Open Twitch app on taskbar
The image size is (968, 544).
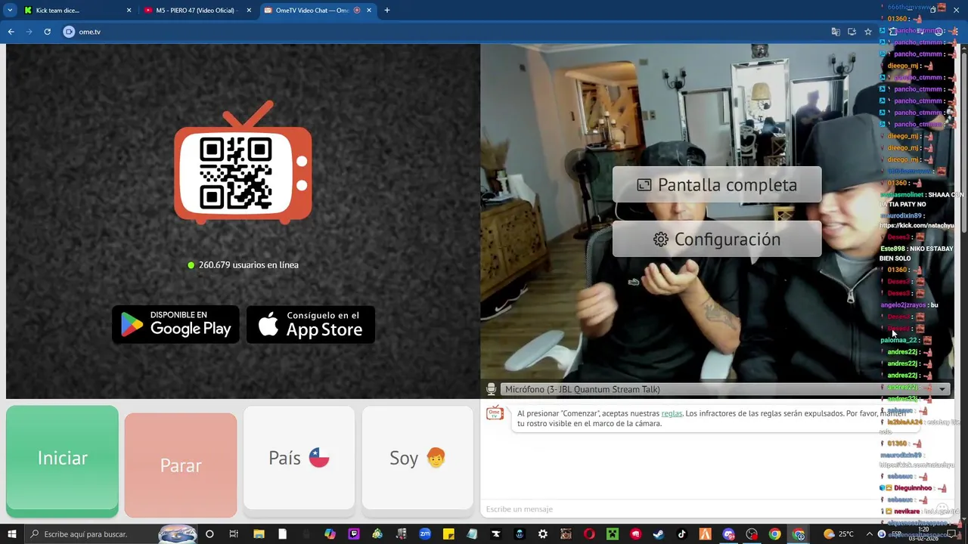pos(353,534)
